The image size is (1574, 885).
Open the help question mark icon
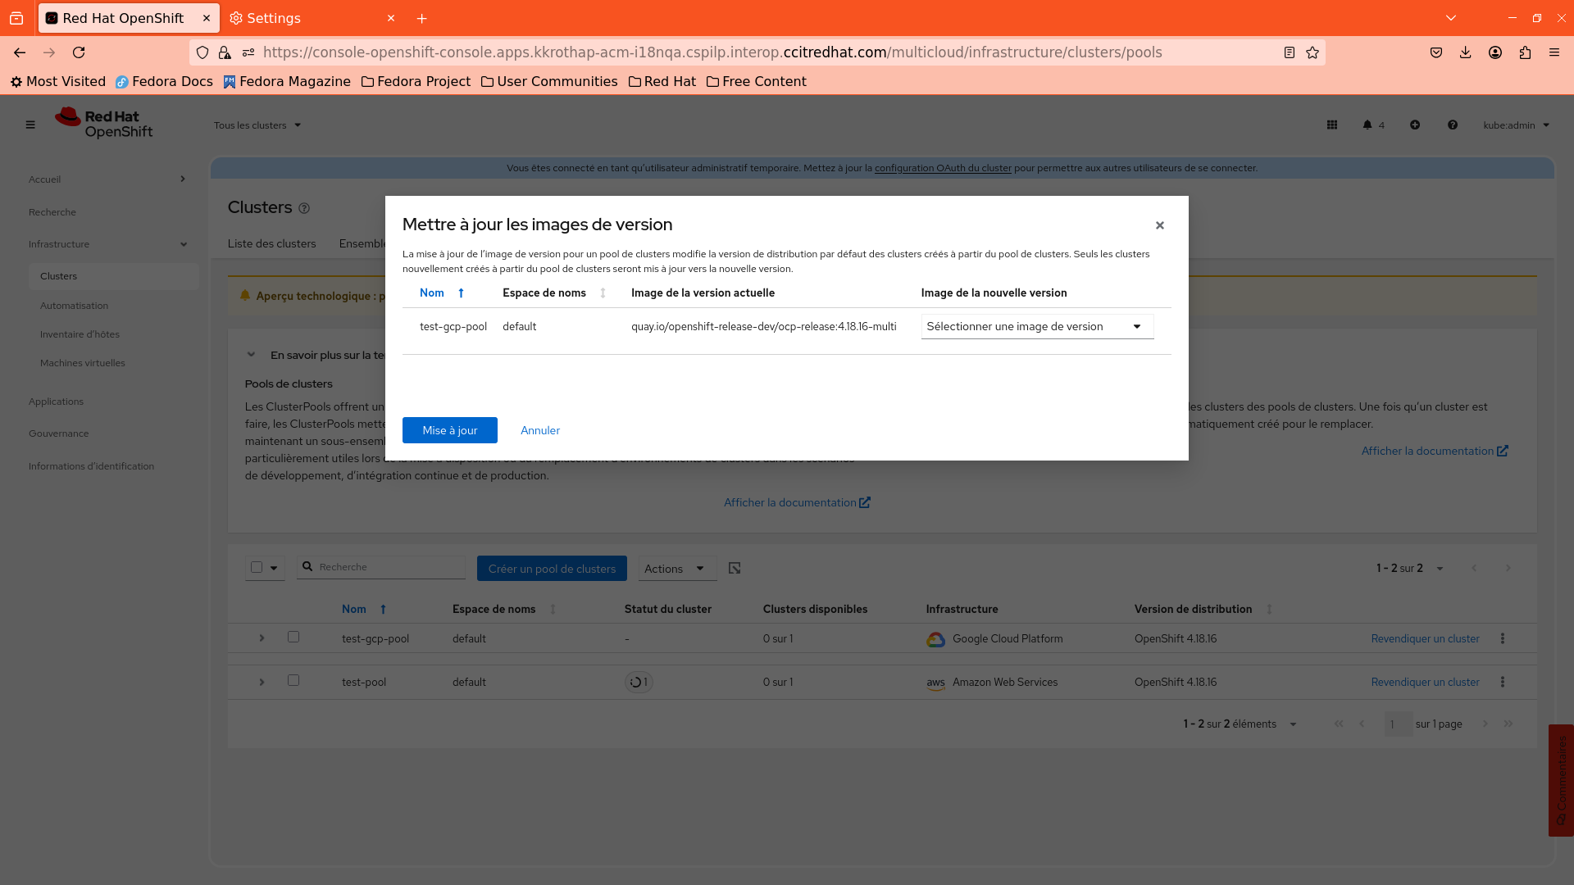[1453, 125]
